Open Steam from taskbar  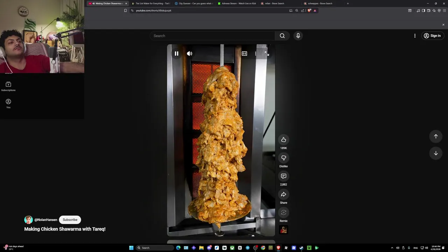pyautogui.click(x=301, y=248)
